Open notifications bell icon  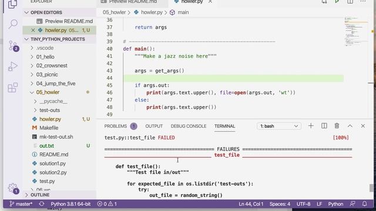(x=364, y=204)
